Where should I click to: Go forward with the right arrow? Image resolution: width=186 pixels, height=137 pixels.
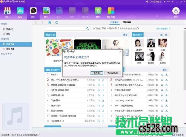pos(43,22)
